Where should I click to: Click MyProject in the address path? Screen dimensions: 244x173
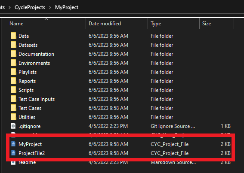67,7
